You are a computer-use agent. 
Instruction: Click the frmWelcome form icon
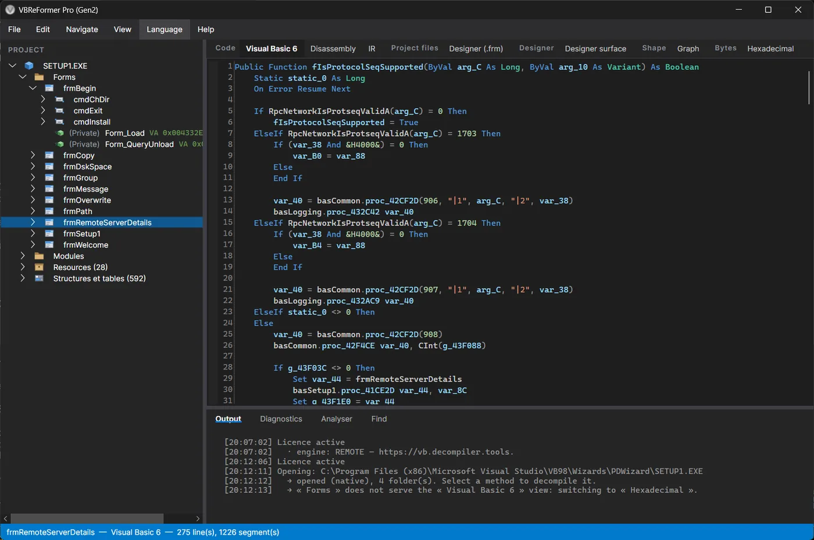tap(49, 245)
